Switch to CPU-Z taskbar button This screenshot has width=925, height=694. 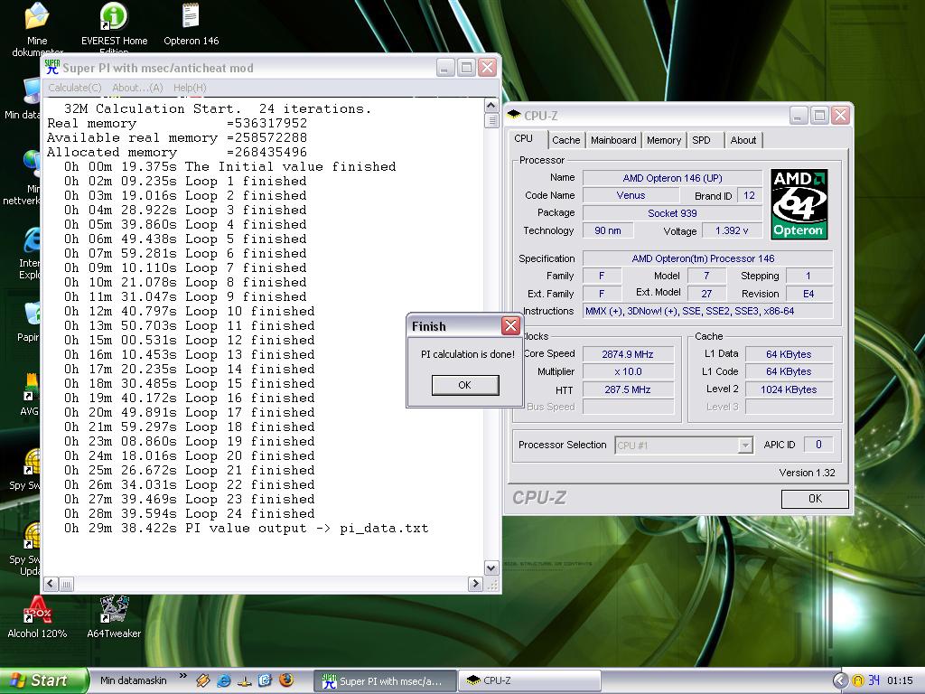click(529, 681)
